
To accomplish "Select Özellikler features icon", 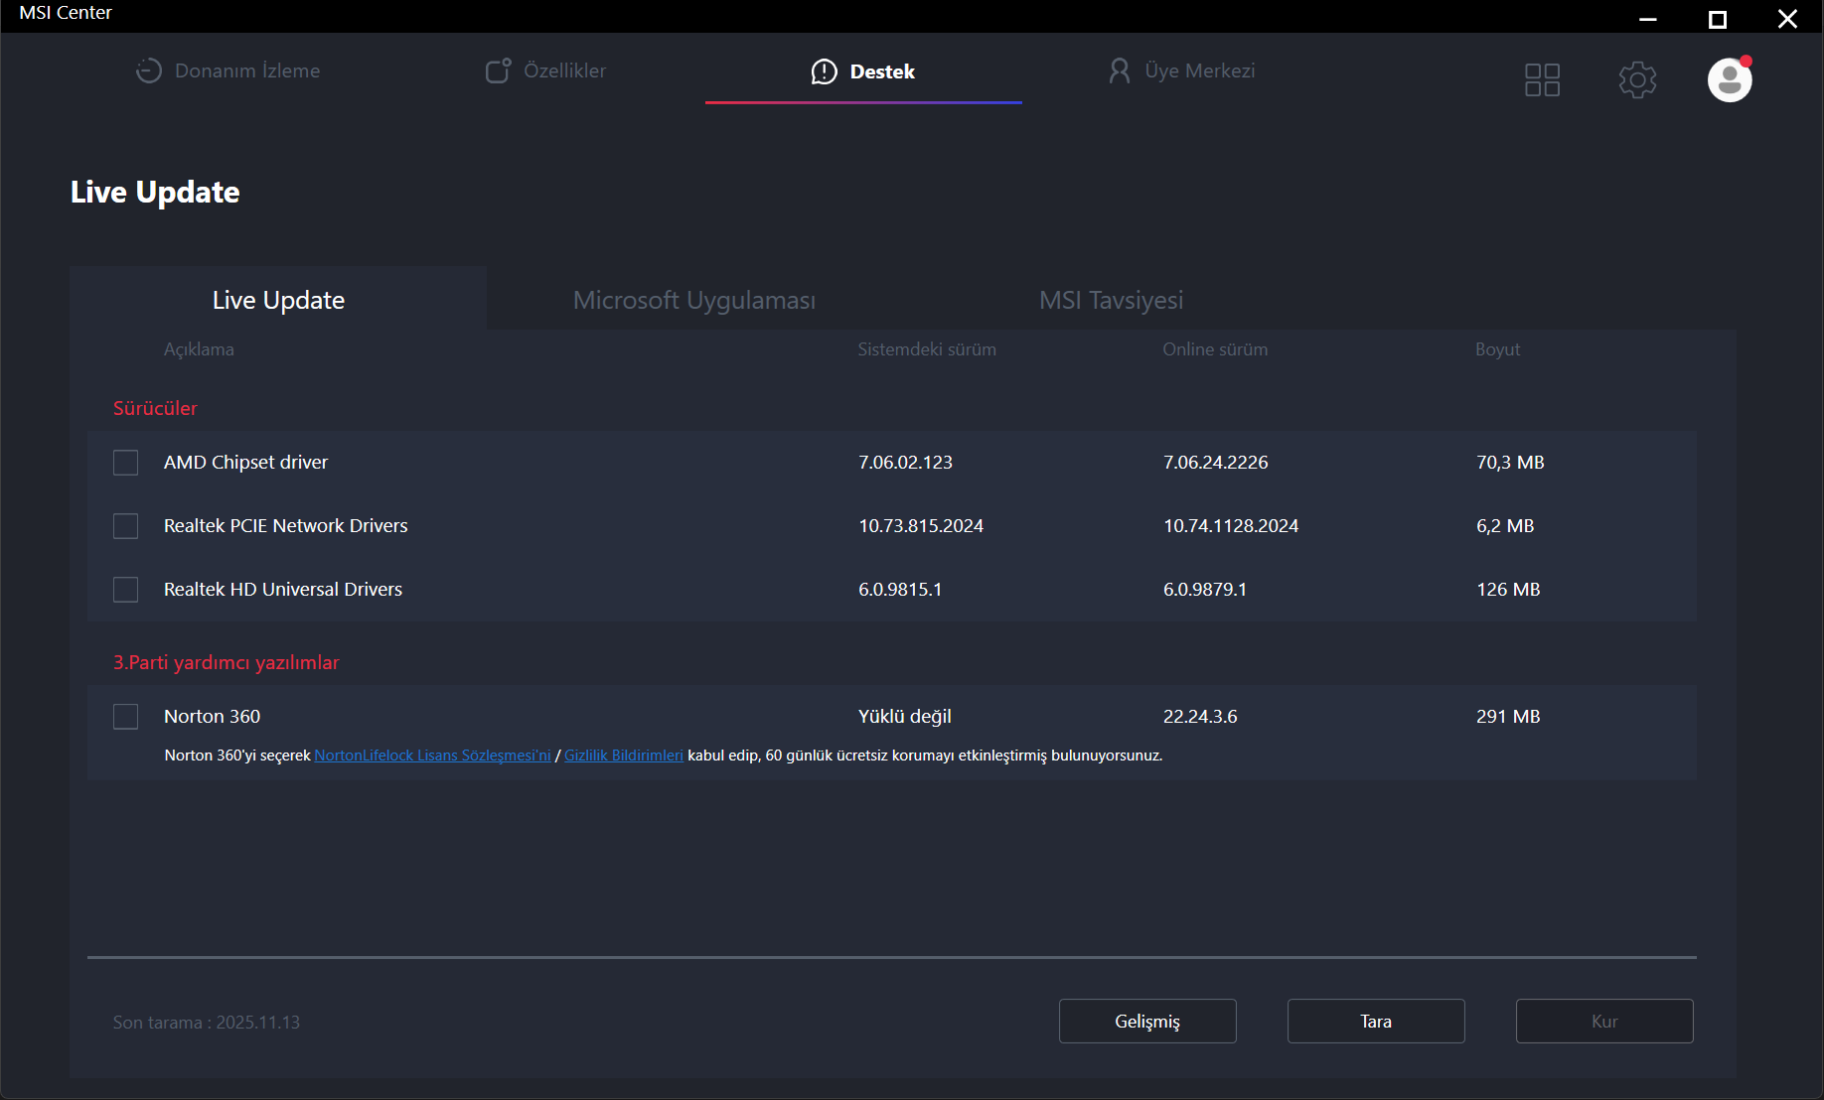I will [498, 70].
